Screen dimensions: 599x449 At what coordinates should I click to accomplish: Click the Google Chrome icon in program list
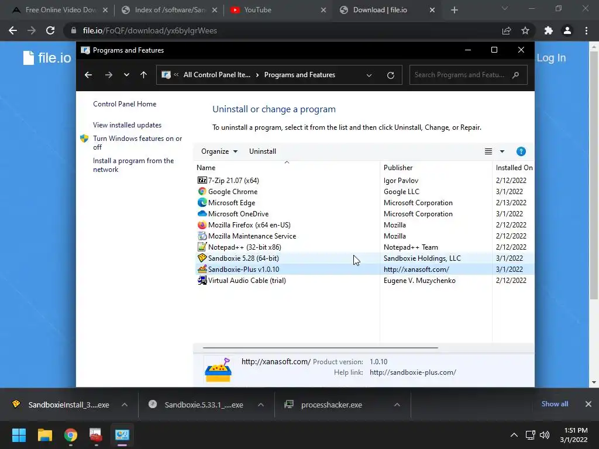[x=202, y=191]
